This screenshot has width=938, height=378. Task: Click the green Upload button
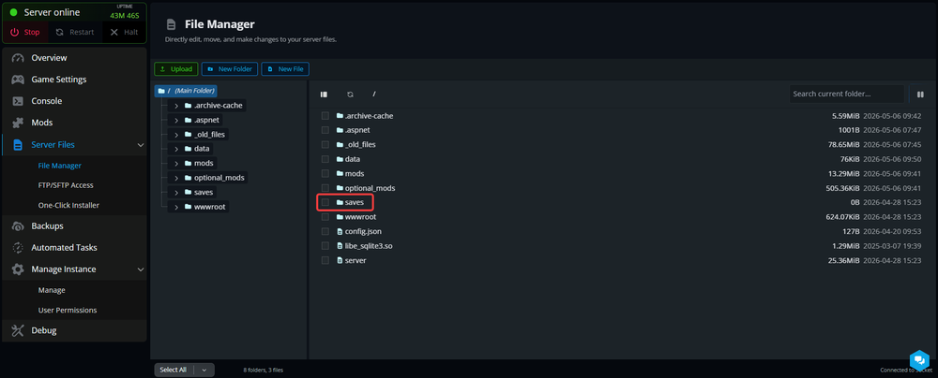tap(176, 68)
